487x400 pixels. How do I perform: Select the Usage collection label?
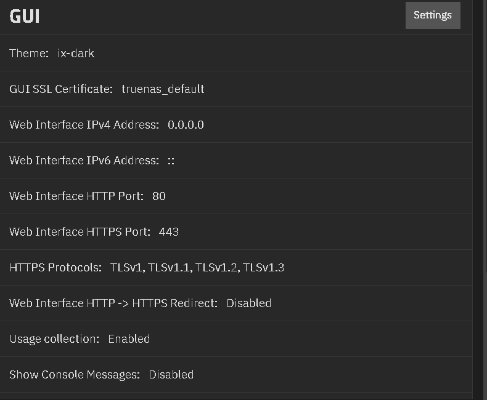(54, 339)
